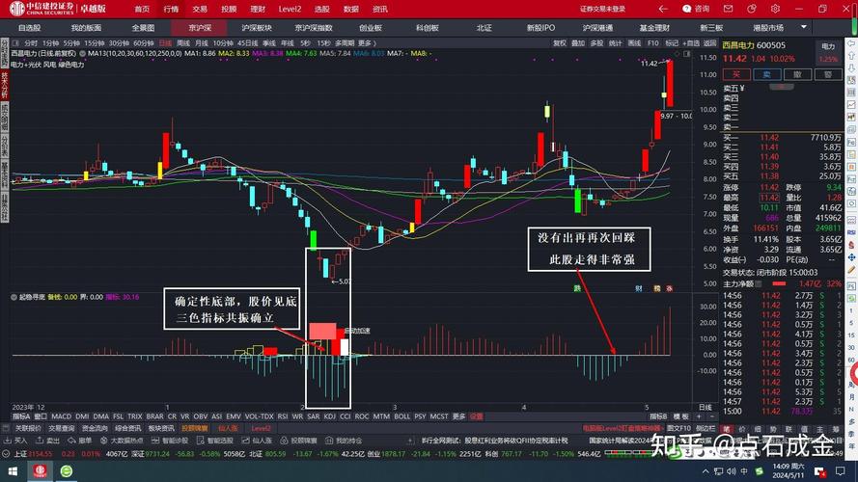Expand 更多 periods list in period bar
This screenshot has height=482, width=858.
coord(366,43)
